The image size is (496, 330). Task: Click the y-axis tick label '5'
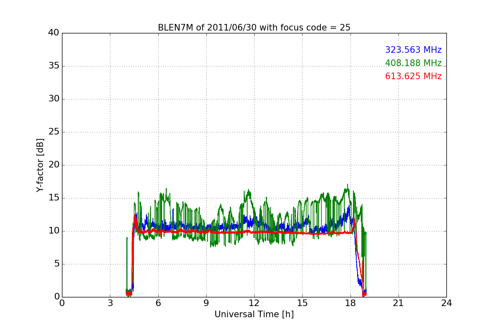tap(57, 264)
